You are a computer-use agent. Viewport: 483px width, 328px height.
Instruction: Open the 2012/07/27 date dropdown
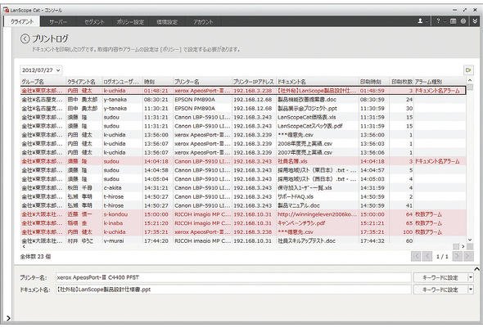click(41, 70)
